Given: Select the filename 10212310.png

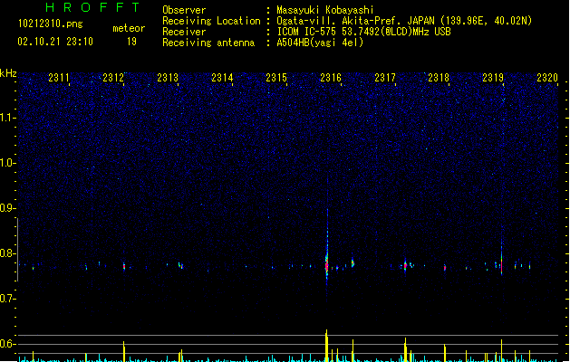Looking at the screenshot, I should [x=51, y=24].
